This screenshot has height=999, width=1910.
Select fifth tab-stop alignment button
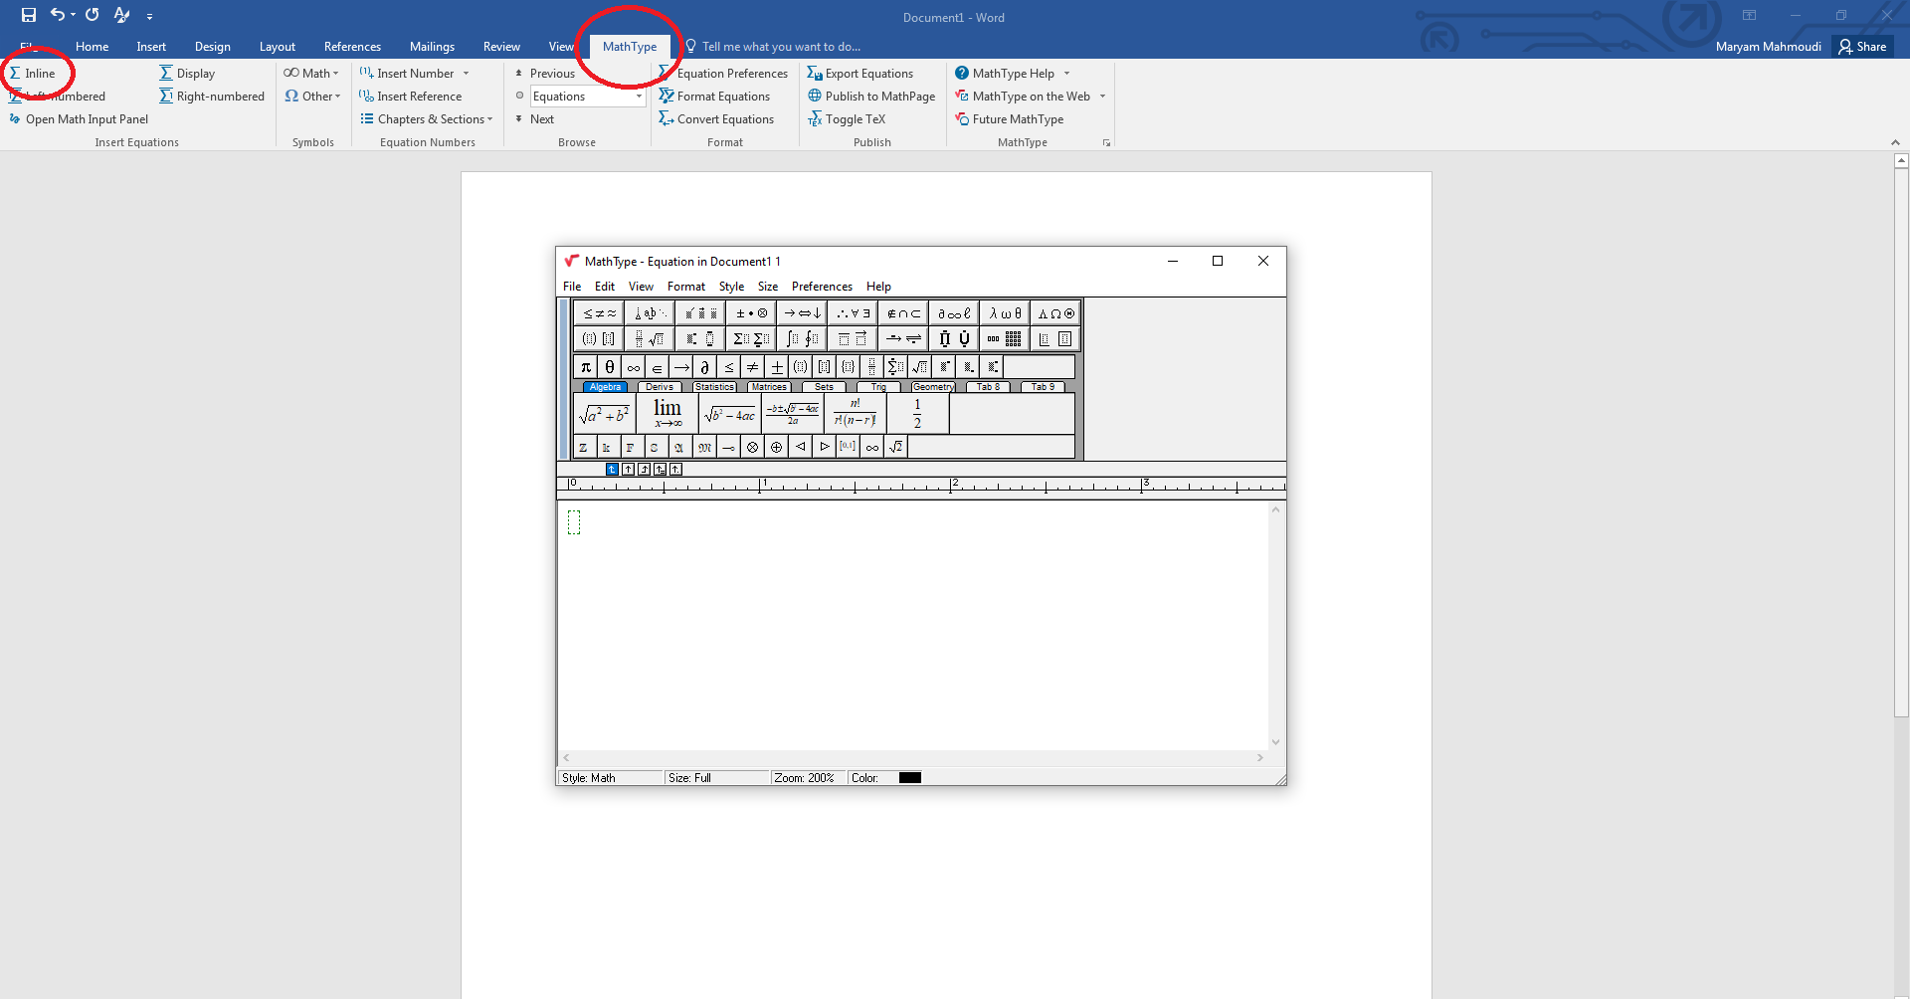[675, 469]
